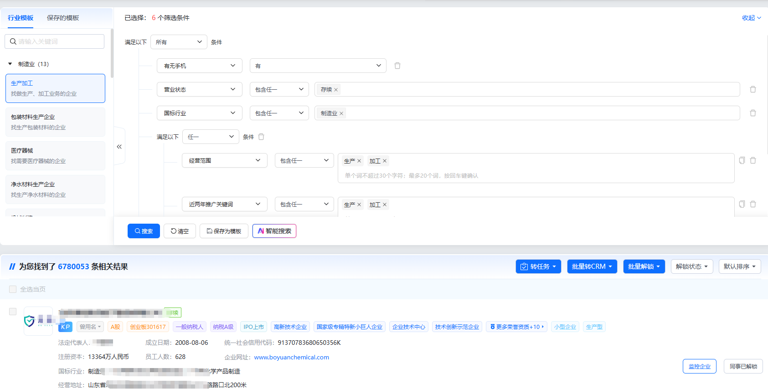This screenshot has width=768, height=389.
Task: Open operator dropdown for 国标行业 row
Action: pos(279,113)
